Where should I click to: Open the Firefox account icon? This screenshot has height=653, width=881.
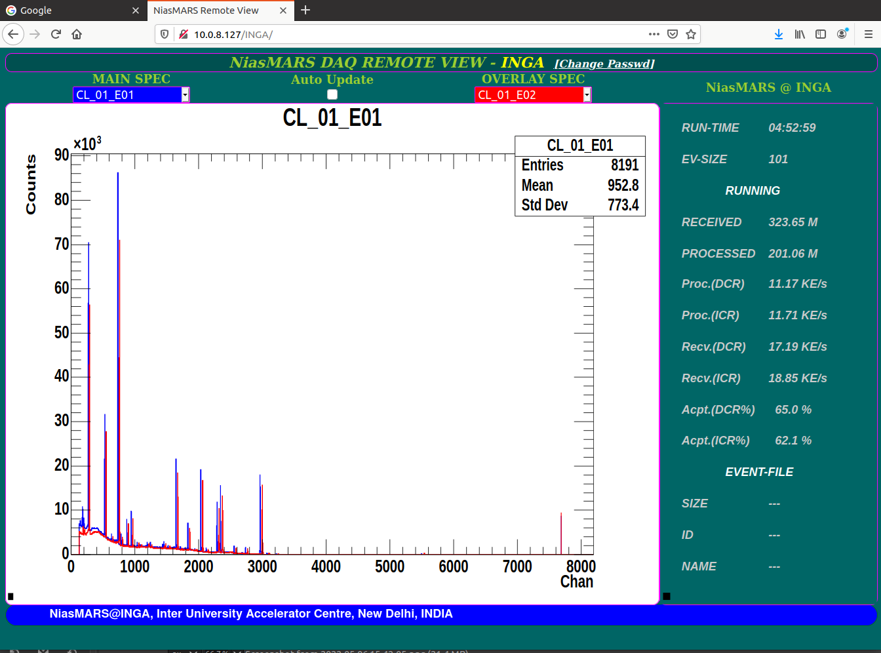(x=842, y=34)
